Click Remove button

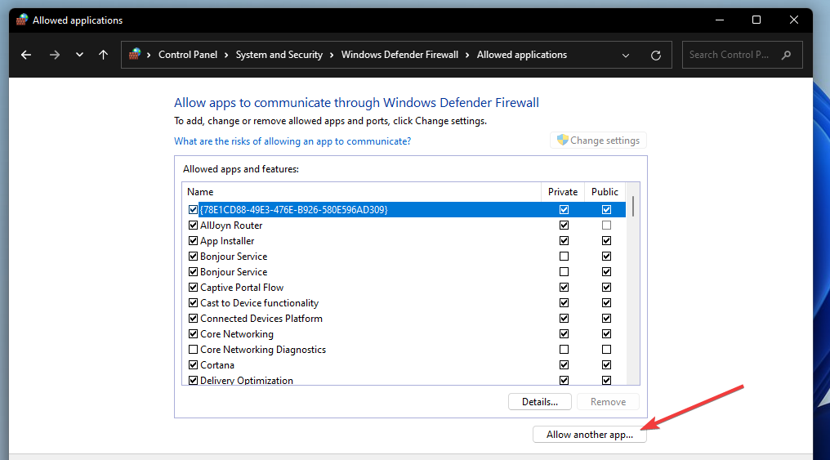click(608, 402)
